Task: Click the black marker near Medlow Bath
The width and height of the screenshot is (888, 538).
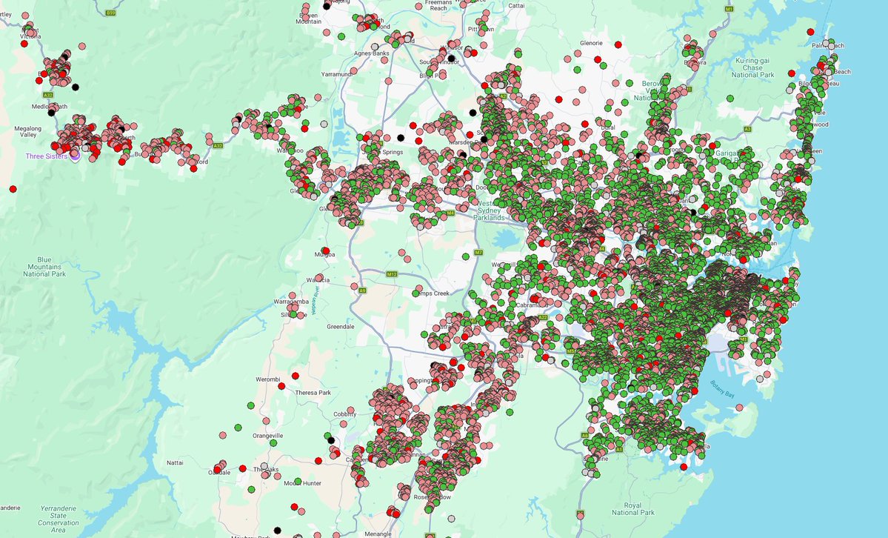Action: [x=51, y=113]
